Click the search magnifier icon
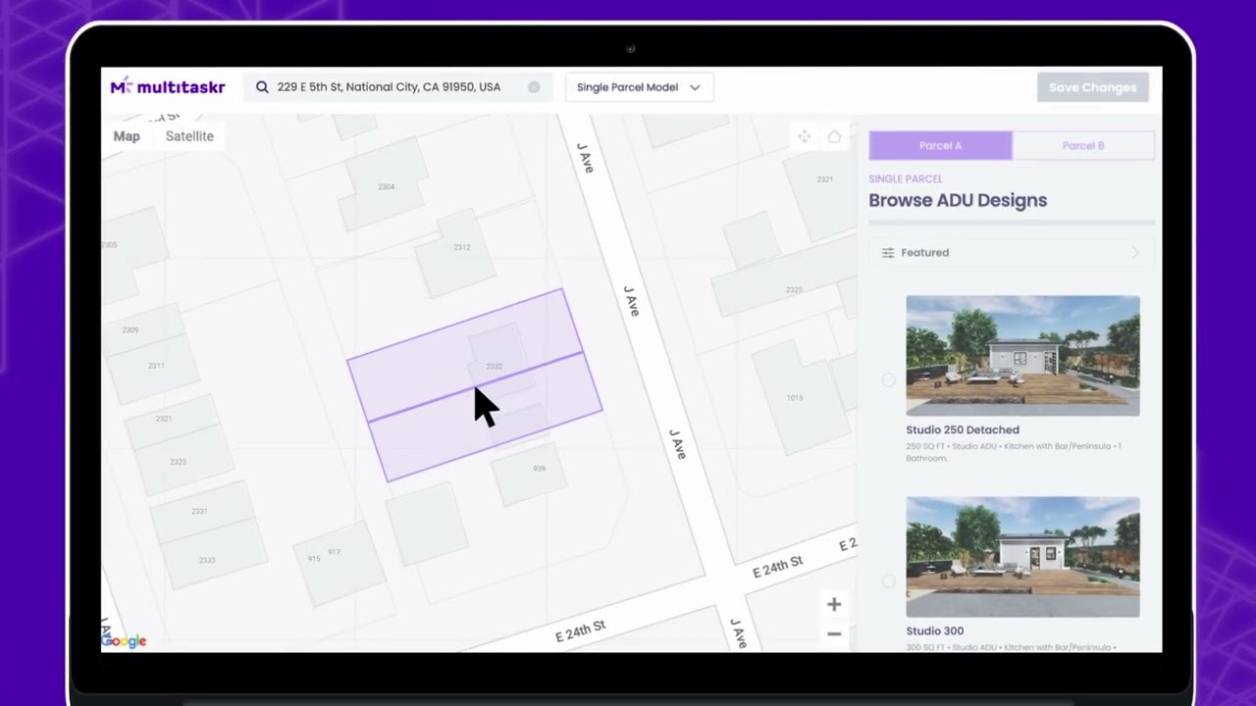The width and height of the screenshot is (1256, 706). 262,87
